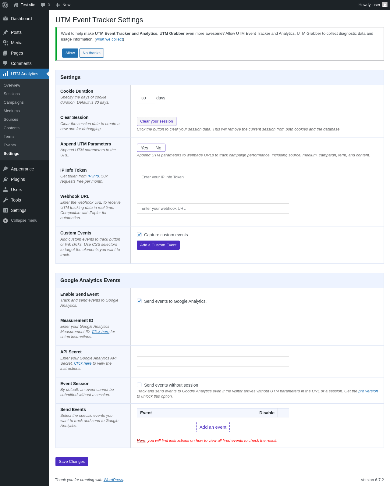Click the home icon beside Test site

16,5
